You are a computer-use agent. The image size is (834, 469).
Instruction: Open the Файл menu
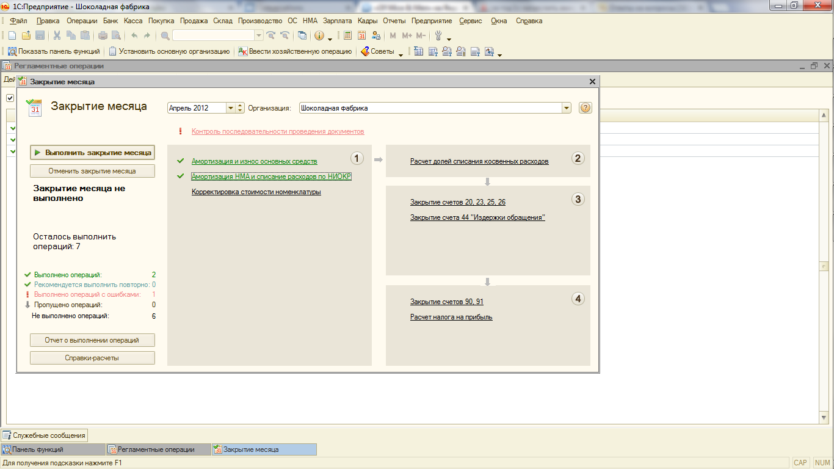pos(18,21)
